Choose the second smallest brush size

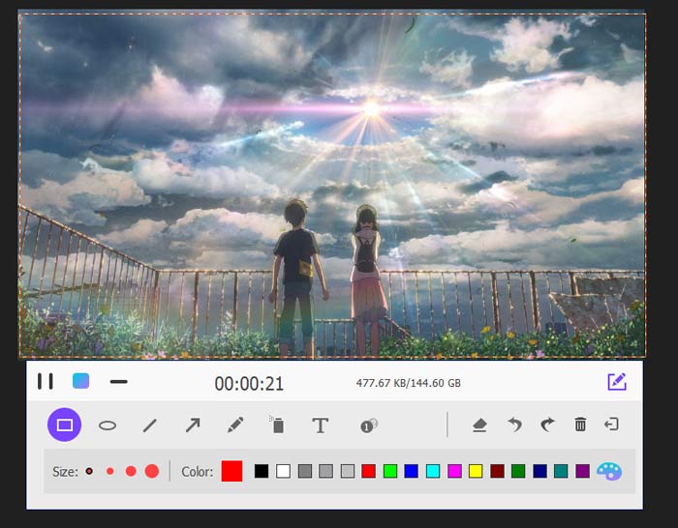coord(110,471)
